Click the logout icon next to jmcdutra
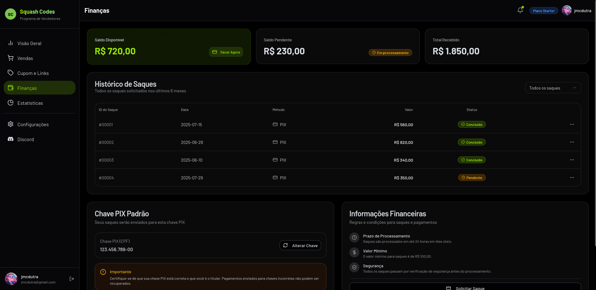This screenshot has height=290, width=596. 72,279
